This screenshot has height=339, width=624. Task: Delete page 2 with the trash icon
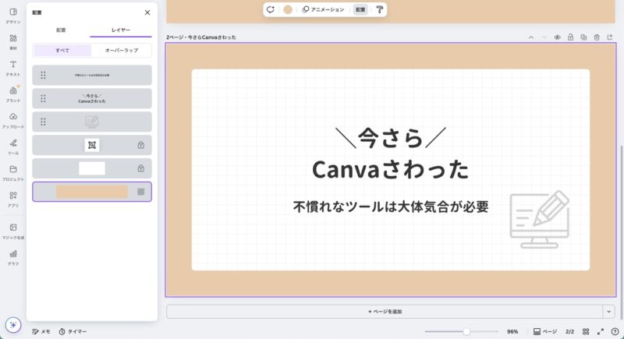click(x=597, y=37)
